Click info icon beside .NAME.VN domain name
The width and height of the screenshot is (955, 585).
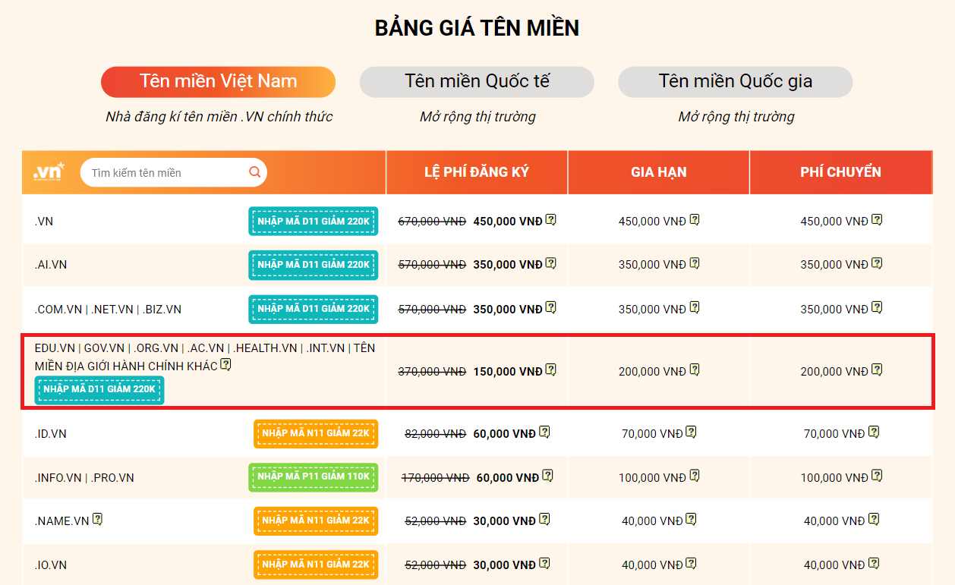point(97,520)
